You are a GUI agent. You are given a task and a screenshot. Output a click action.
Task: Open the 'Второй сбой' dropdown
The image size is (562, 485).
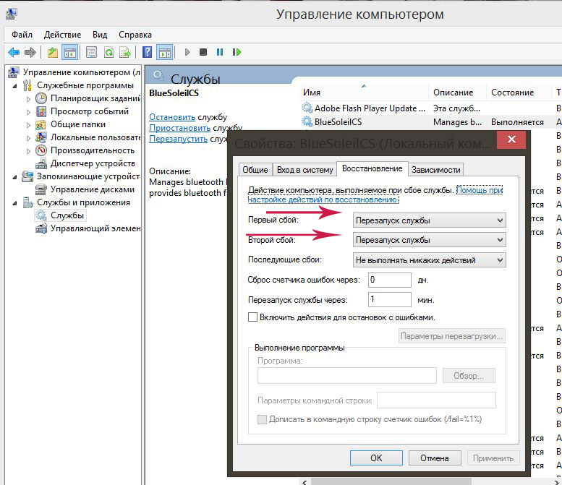point(428,240)
